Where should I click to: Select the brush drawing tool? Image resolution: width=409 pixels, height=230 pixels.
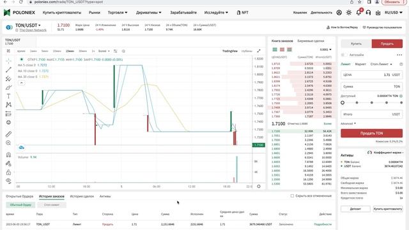pos(8,88)
